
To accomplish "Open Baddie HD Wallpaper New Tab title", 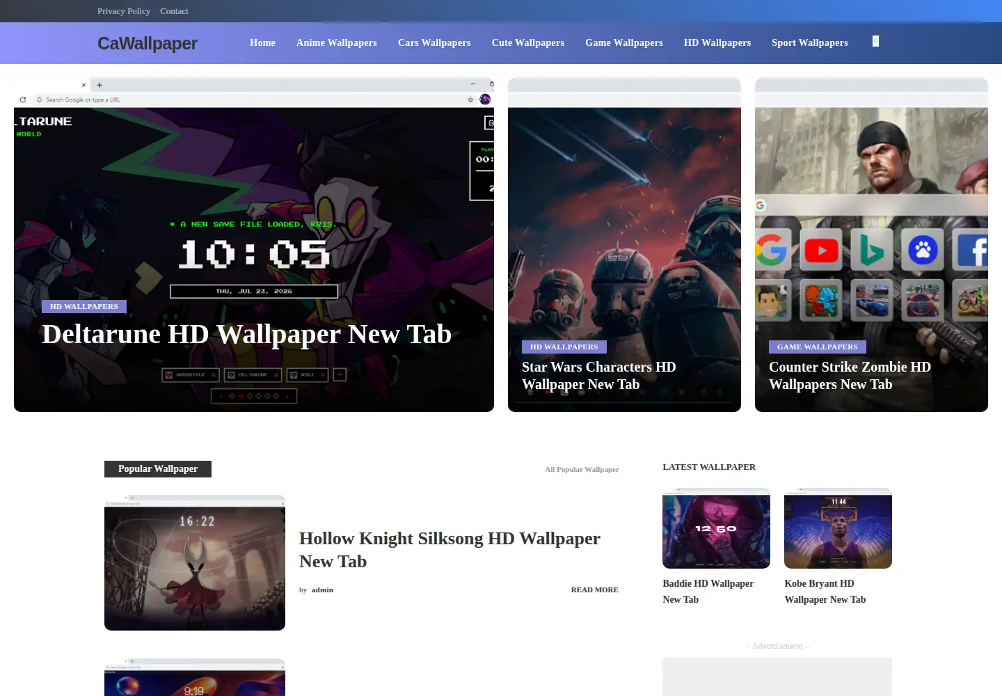I will point(708,592).
